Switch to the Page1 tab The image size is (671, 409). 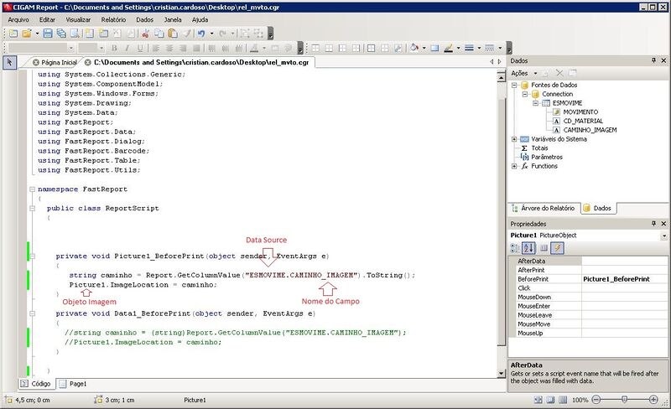click(x=73, y=384)
